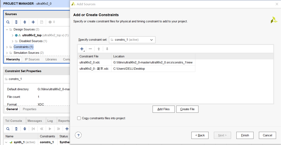Click the Collapse All icon in Sources
Viewport: 281px width, 145px height.
click(16, 22)
